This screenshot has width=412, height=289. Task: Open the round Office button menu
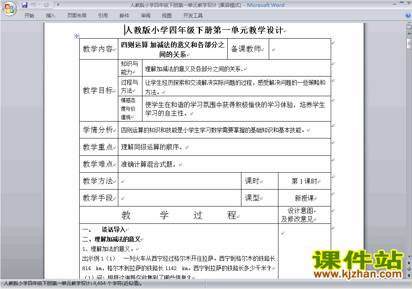(9, 8)
